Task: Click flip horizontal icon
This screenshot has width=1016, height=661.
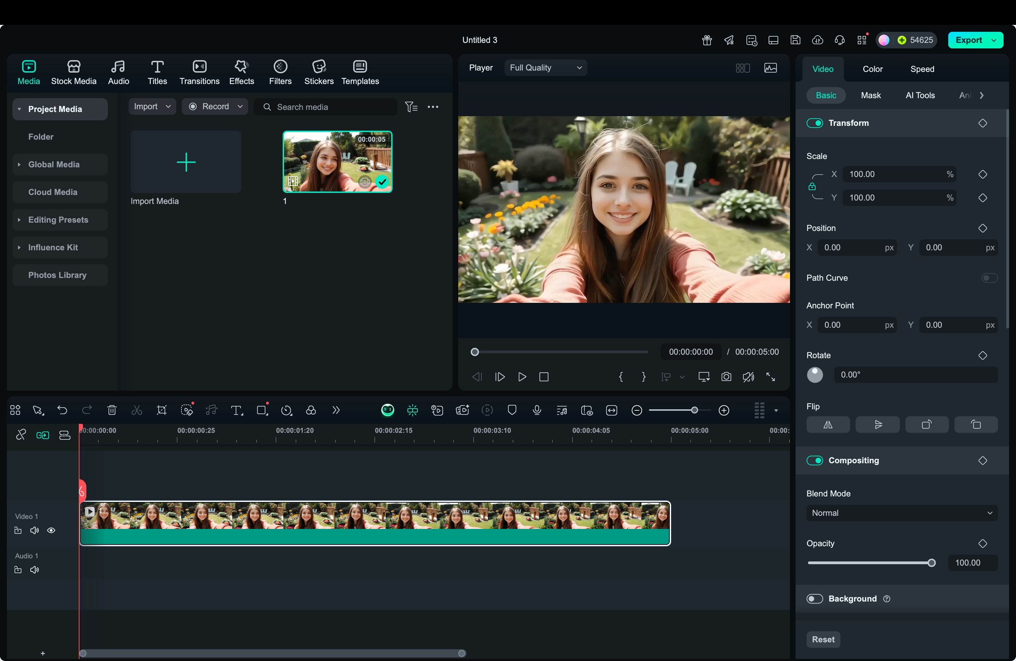Action: 827,425
